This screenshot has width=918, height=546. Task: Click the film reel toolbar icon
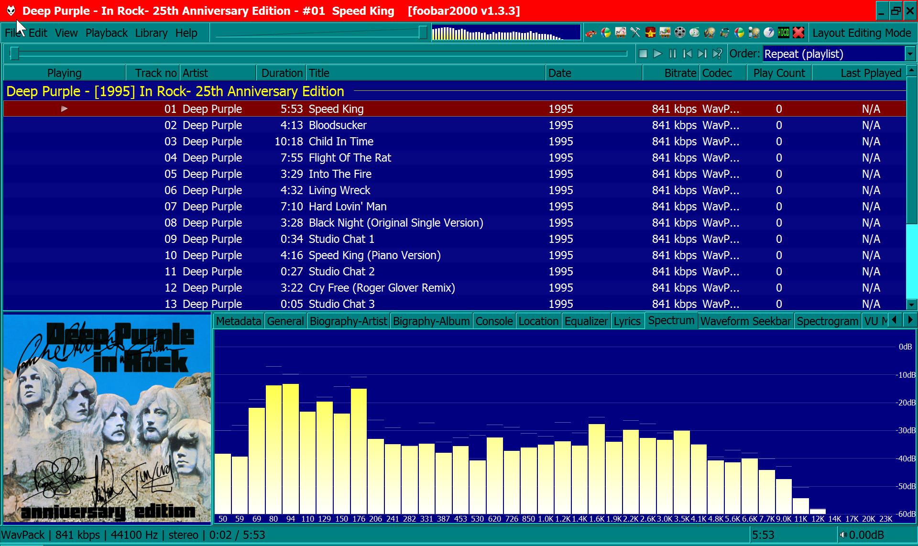[680, 33]
